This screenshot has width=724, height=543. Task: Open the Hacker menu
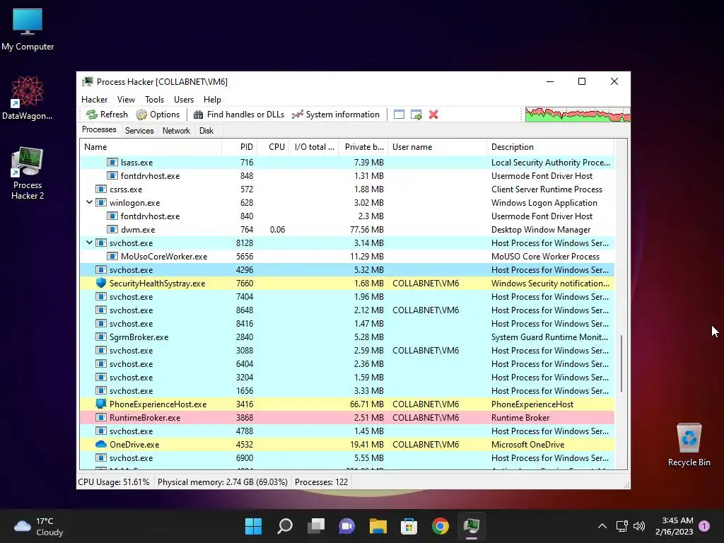pos(94,99)
